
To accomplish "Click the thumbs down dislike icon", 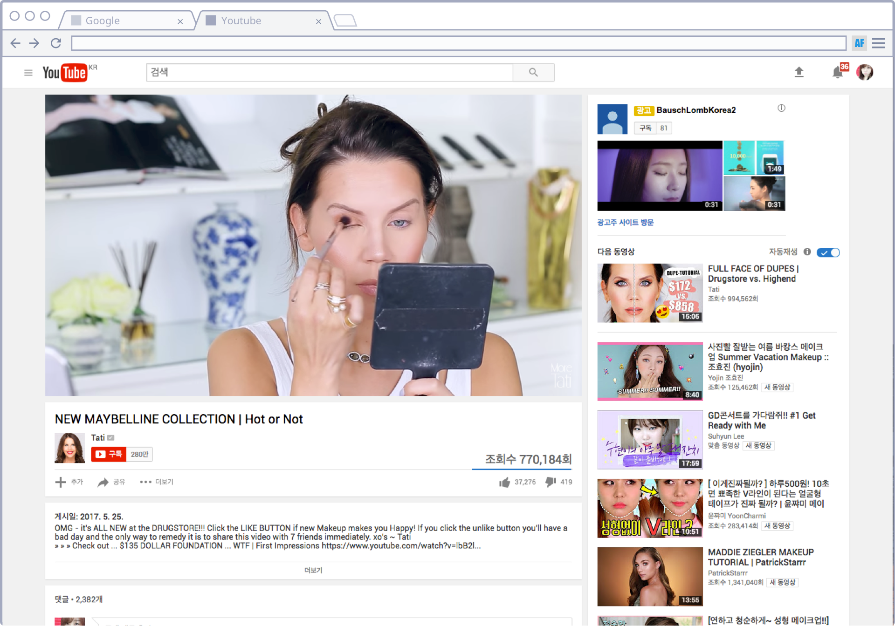I will click(x=551, y=482).
